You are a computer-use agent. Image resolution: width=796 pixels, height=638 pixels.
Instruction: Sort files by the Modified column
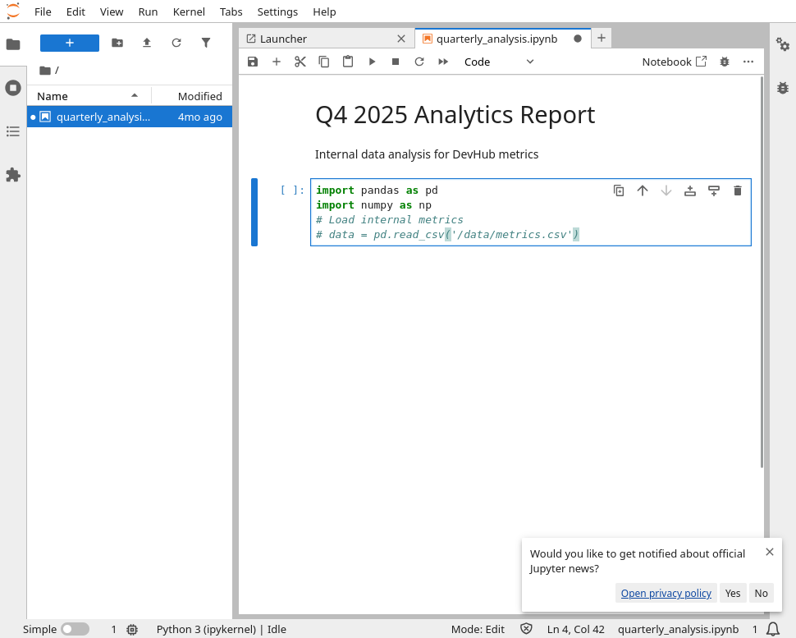pyautogui.click(x=192, y=96)
